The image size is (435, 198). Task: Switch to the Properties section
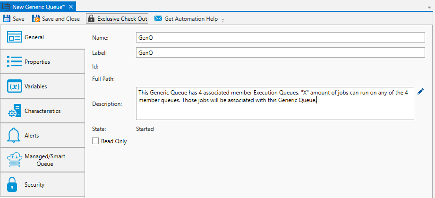click(x=43, y=61)
